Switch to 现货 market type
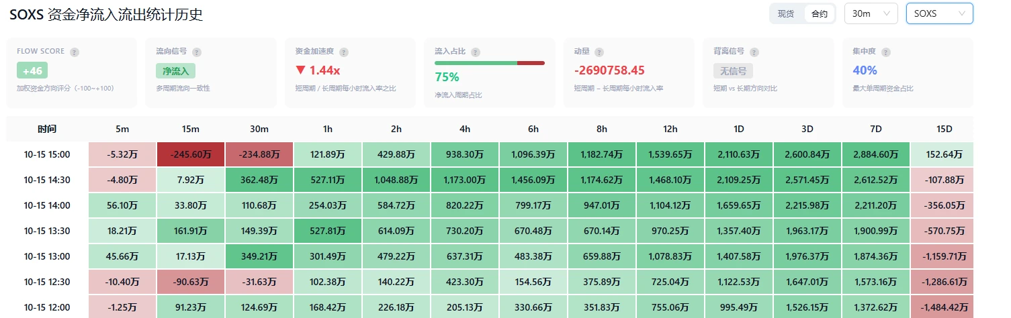Image resolution: width=1011 pixels, height=318 pixels. pyautogui.click(x=786, y=13)
